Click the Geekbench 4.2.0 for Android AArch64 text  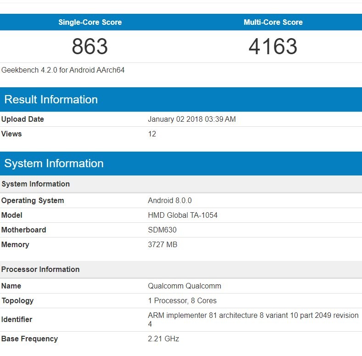[x=63, y=70]
